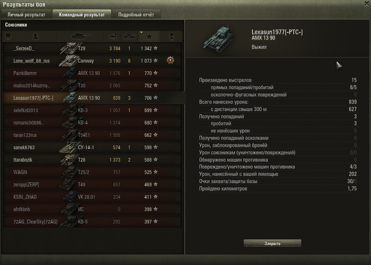371x265 pixels.
Task: Click Lone_wolf_68_rus achievement medal
Action: [x=170, y=60]
